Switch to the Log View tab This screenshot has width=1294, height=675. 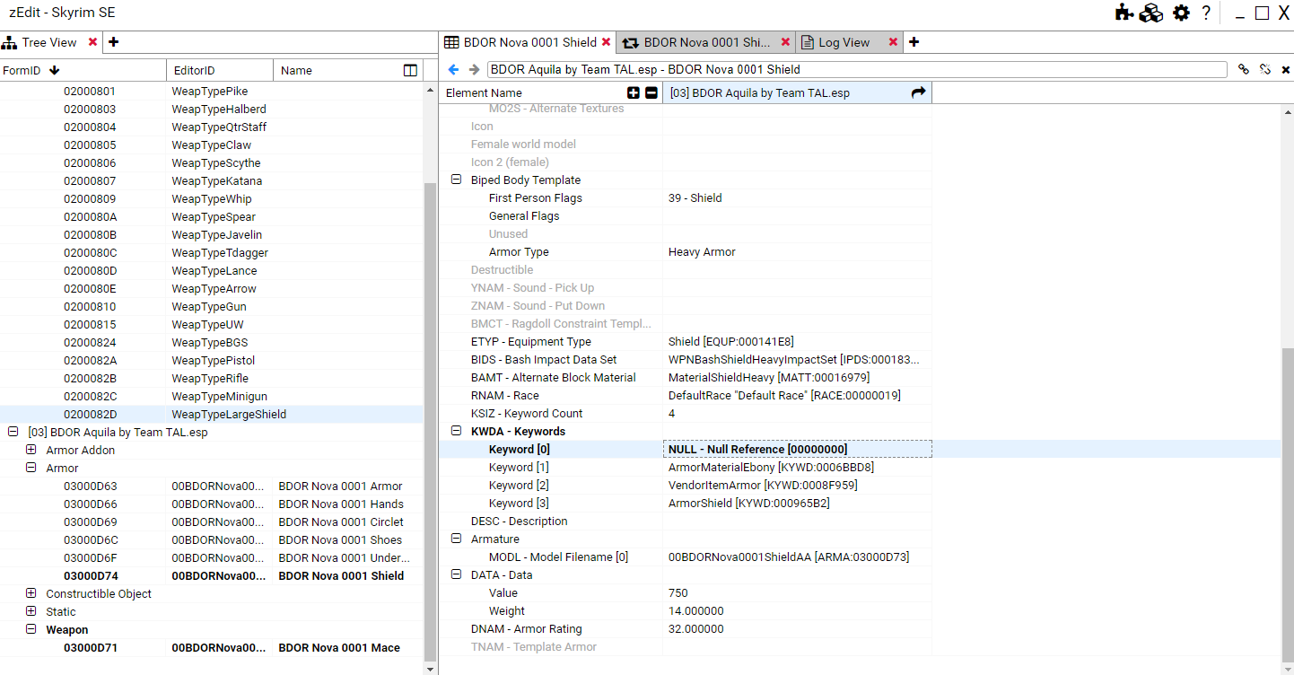point(849,42)
